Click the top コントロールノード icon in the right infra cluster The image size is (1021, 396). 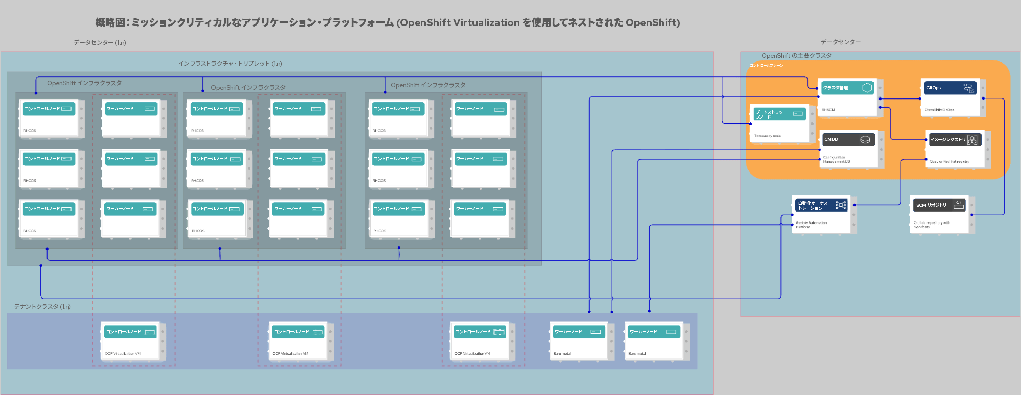coord(415,109)
